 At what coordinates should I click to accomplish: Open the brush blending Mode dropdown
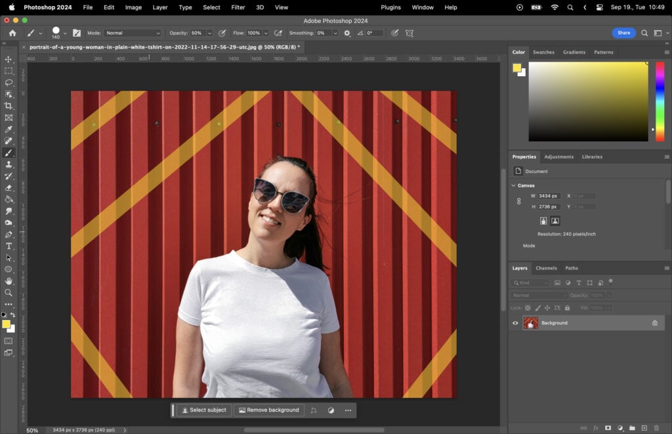pos(133,33)
